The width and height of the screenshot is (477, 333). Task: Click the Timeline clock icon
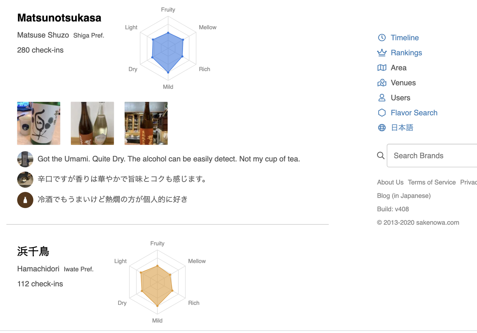click(x=382, y=38)
